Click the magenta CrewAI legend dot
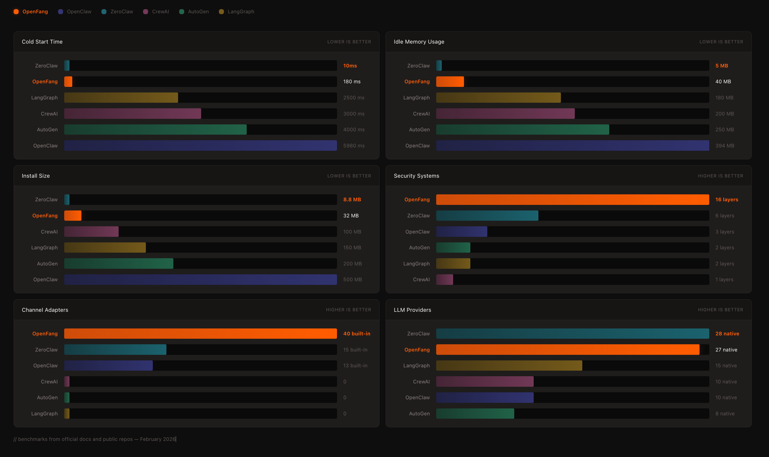This screenshot has height=457, width=769. click(x=145, y=12)
